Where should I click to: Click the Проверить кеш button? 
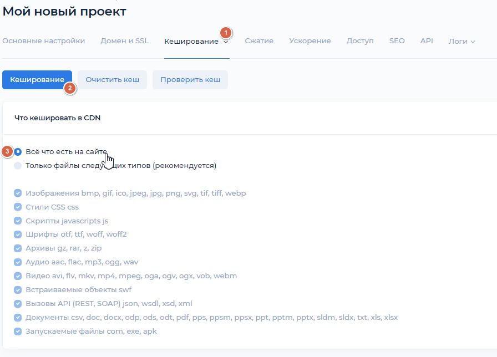[x=190, y=79]
